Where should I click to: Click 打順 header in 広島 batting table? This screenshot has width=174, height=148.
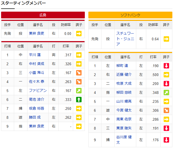tap(7, 46)
